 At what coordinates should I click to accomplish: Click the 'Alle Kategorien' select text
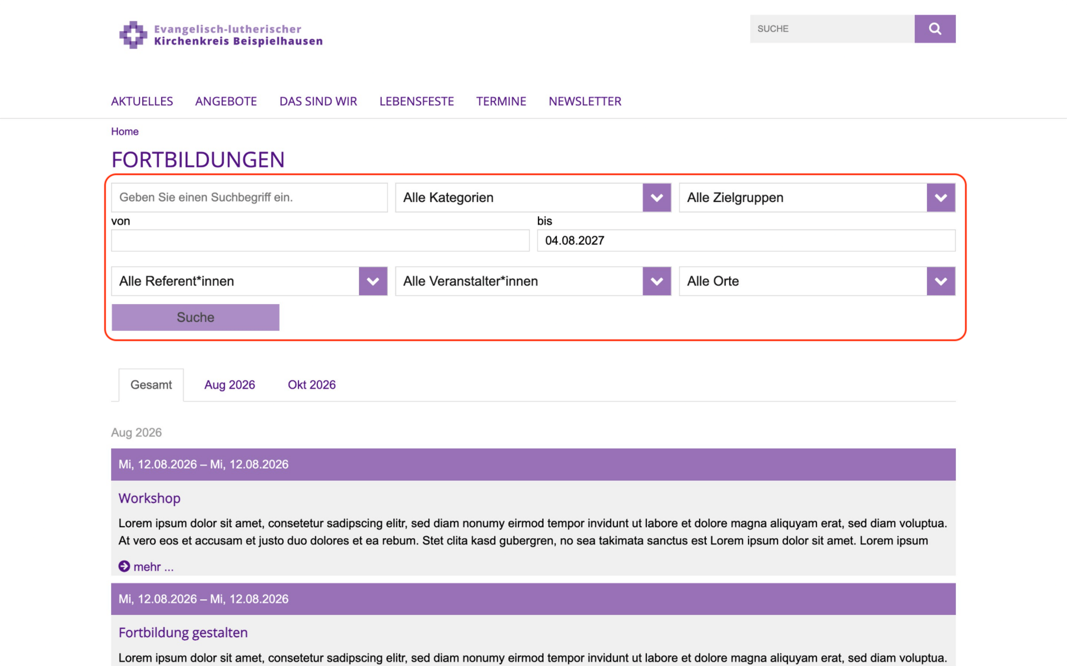[448, 197]
